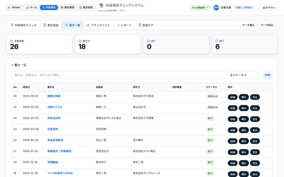Switch to 案件登録 tab
This screenshot has width=284, height=177.
(51, 25)
